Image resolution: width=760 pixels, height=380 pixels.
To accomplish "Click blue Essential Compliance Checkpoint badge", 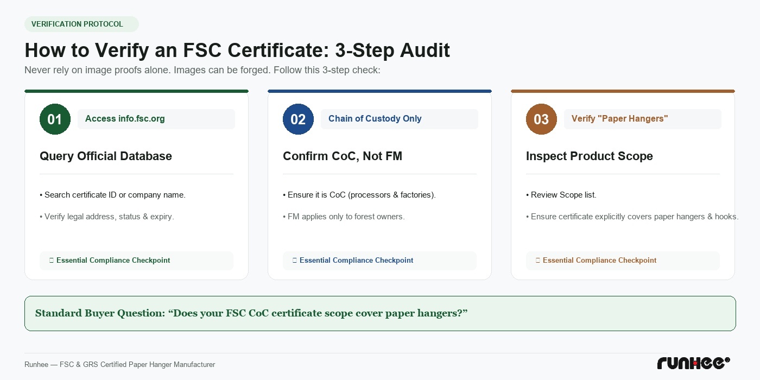I will 379,261.
